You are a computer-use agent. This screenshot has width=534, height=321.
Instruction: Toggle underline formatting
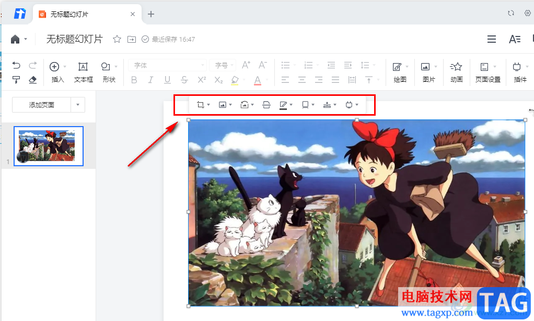pyautogui.click(x=167, y=80)
